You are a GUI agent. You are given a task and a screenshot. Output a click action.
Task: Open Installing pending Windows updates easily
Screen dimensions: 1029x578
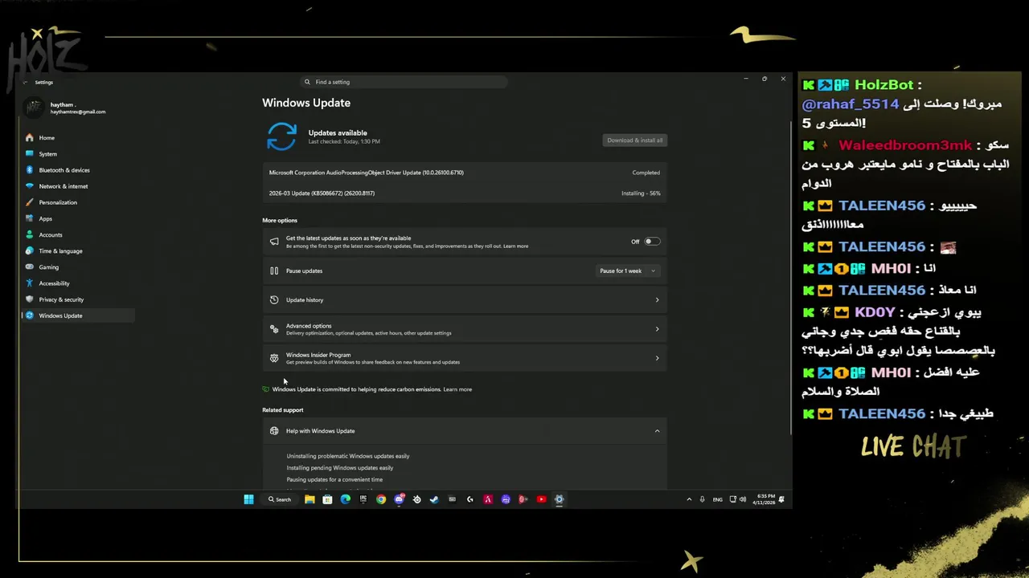340,468
